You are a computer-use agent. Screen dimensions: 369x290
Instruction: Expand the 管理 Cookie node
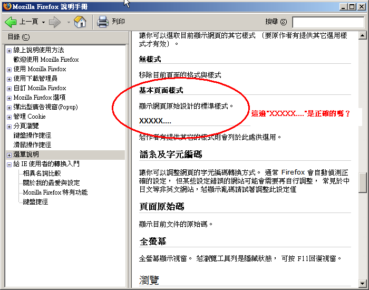9,117
